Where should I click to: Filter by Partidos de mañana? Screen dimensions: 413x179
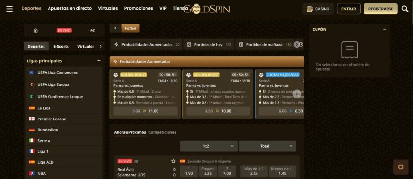click(x=266, y=45)
